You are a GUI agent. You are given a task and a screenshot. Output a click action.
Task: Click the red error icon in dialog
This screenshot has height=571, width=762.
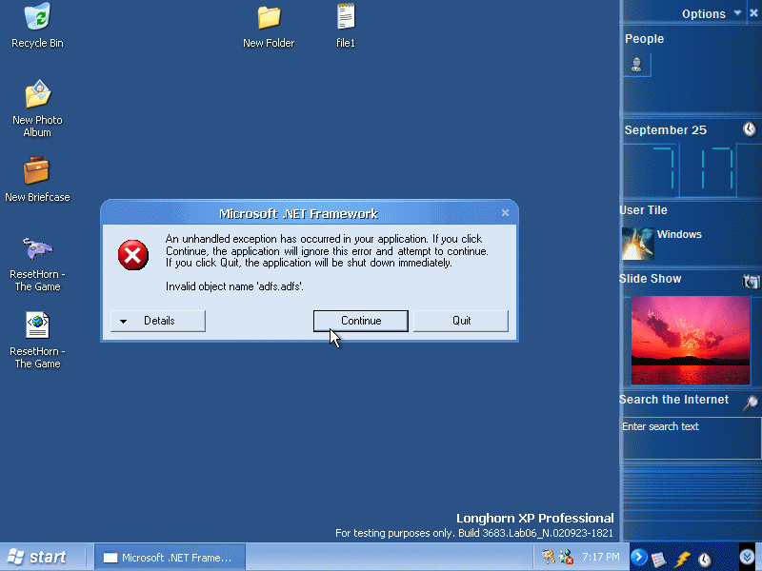coord(133,255)
